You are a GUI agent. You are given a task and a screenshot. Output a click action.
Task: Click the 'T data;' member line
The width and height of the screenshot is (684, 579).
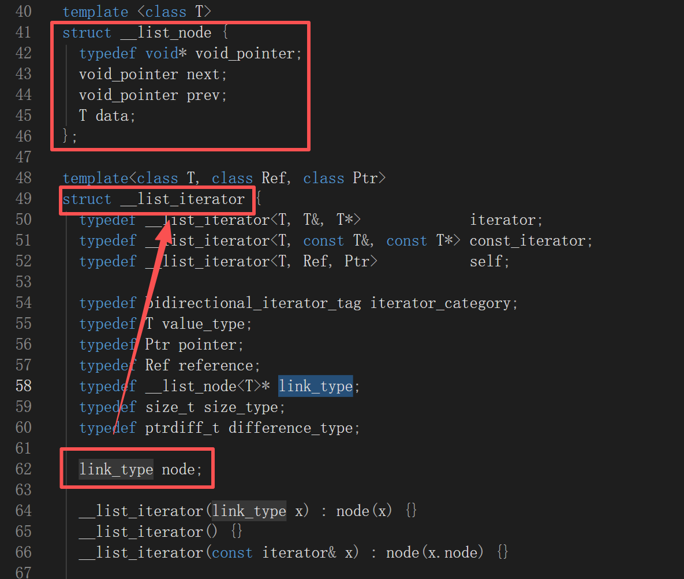(x=107, y=116)
